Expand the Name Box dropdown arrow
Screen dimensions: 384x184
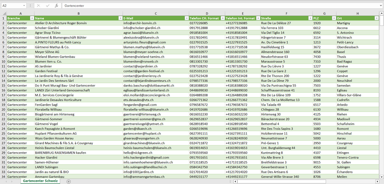[24, 6]
